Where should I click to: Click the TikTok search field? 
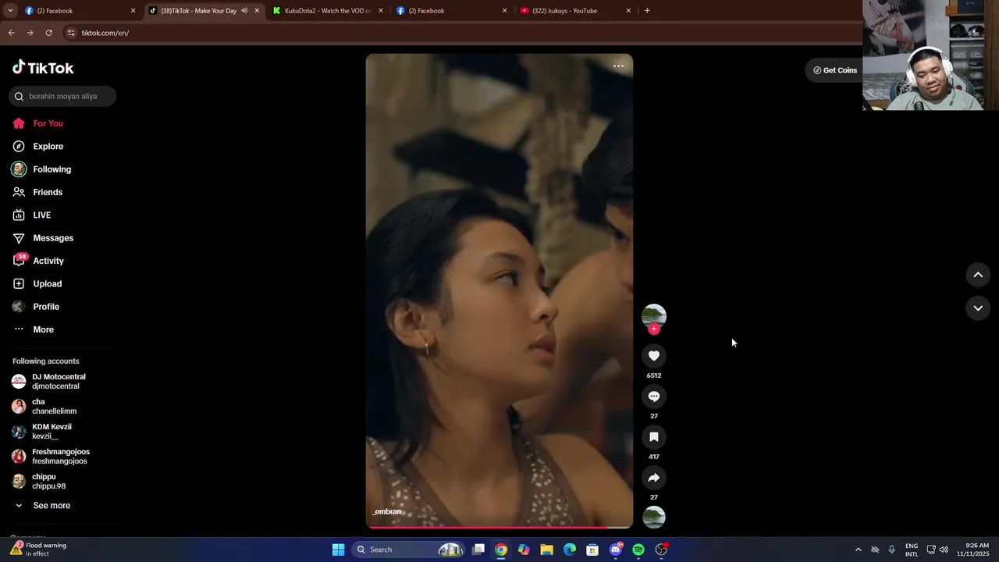tap(62, 96)
